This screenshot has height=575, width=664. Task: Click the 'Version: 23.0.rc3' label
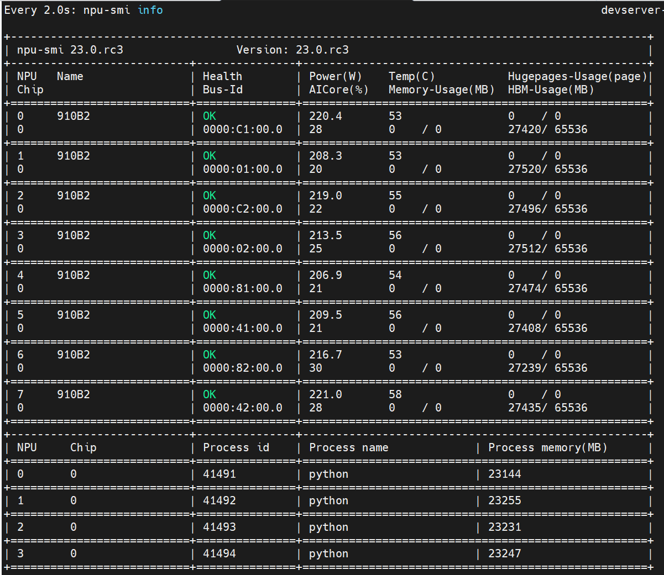pos(292,50)
